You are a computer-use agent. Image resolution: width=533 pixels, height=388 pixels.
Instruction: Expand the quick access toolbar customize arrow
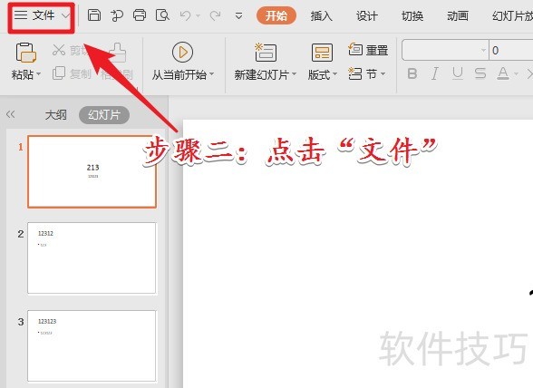click(239, 15)
